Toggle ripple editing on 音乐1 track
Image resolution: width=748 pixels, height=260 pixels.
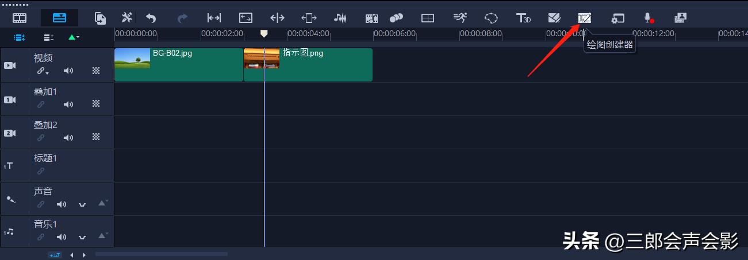coord(41,237)
